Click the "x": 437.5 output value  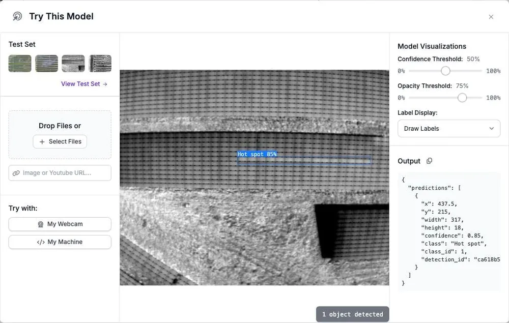(447, 204)
